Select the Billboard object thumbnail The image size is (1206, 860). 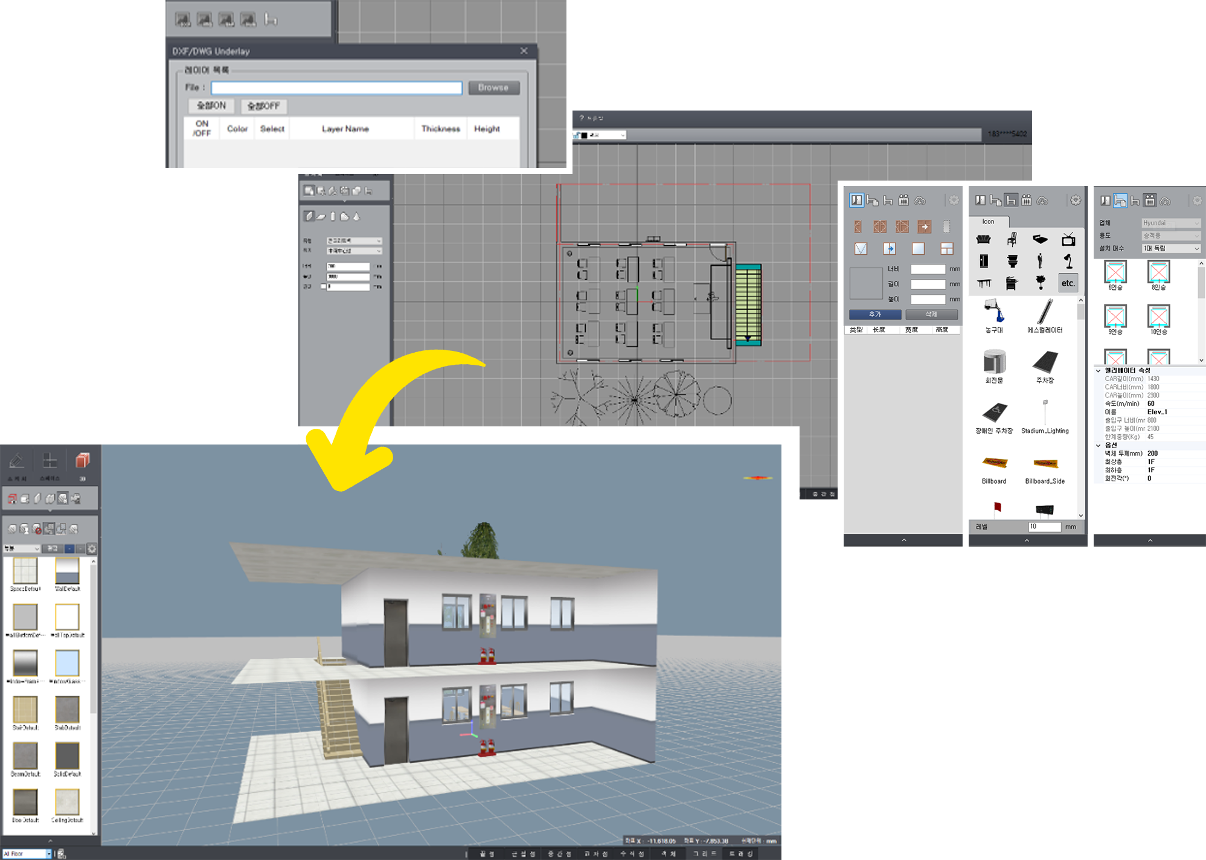994,464
